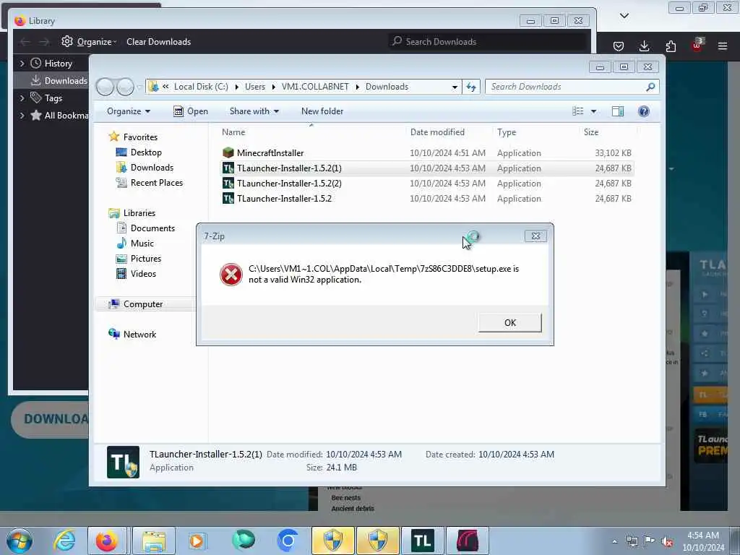740x555 pixels.
Task: Select Computer in navigation pane
Action: point(143,304)
